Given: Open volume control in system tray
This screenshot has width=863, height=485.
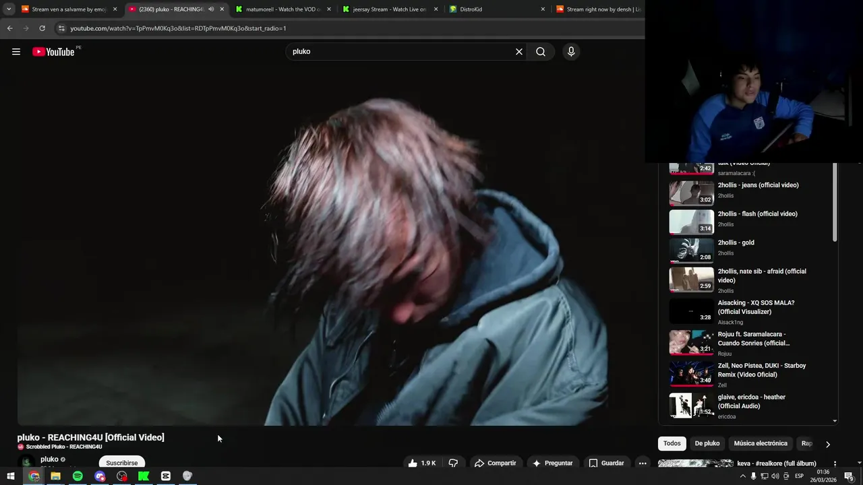Looking at the screenshot, I should pos(775,476).
